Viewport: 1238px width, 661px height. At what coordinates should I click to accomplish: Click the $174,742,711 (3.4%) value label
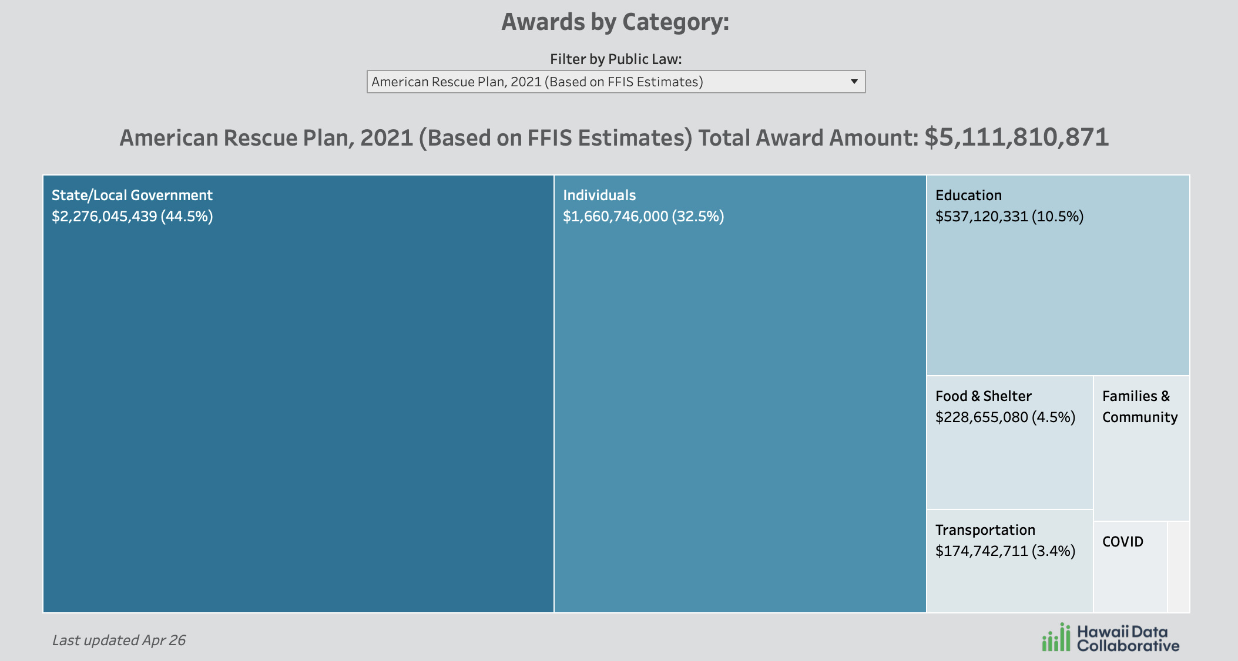[1005, 551]
